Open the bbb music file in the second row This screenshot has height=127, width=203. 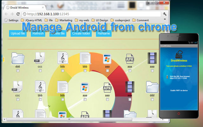click(40, 87)
